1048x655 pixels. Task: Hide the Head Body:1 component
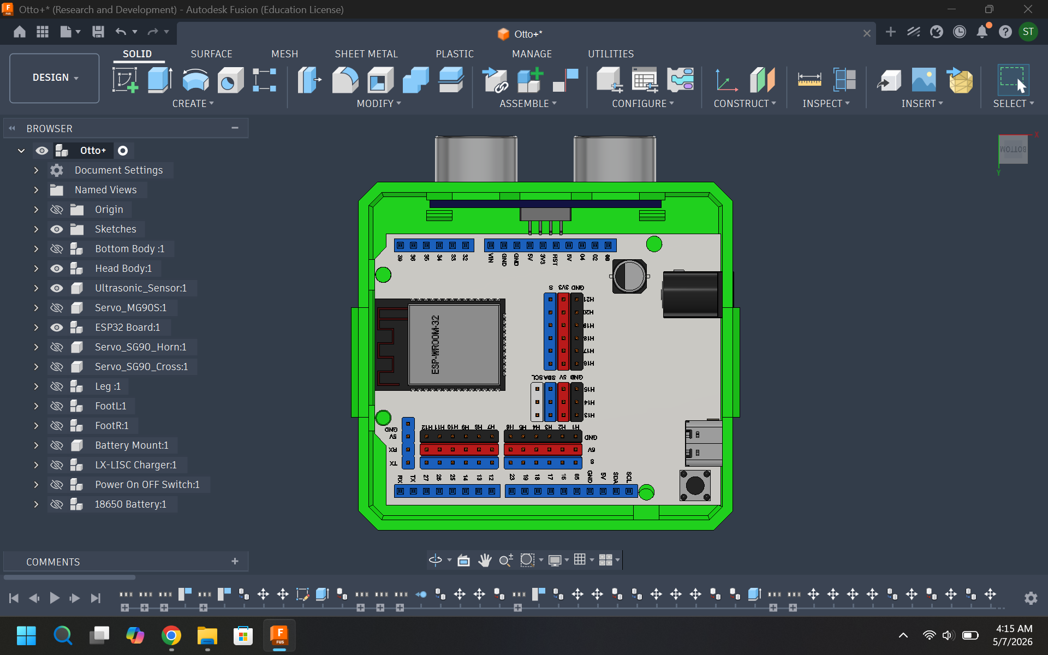click(57, 269)
